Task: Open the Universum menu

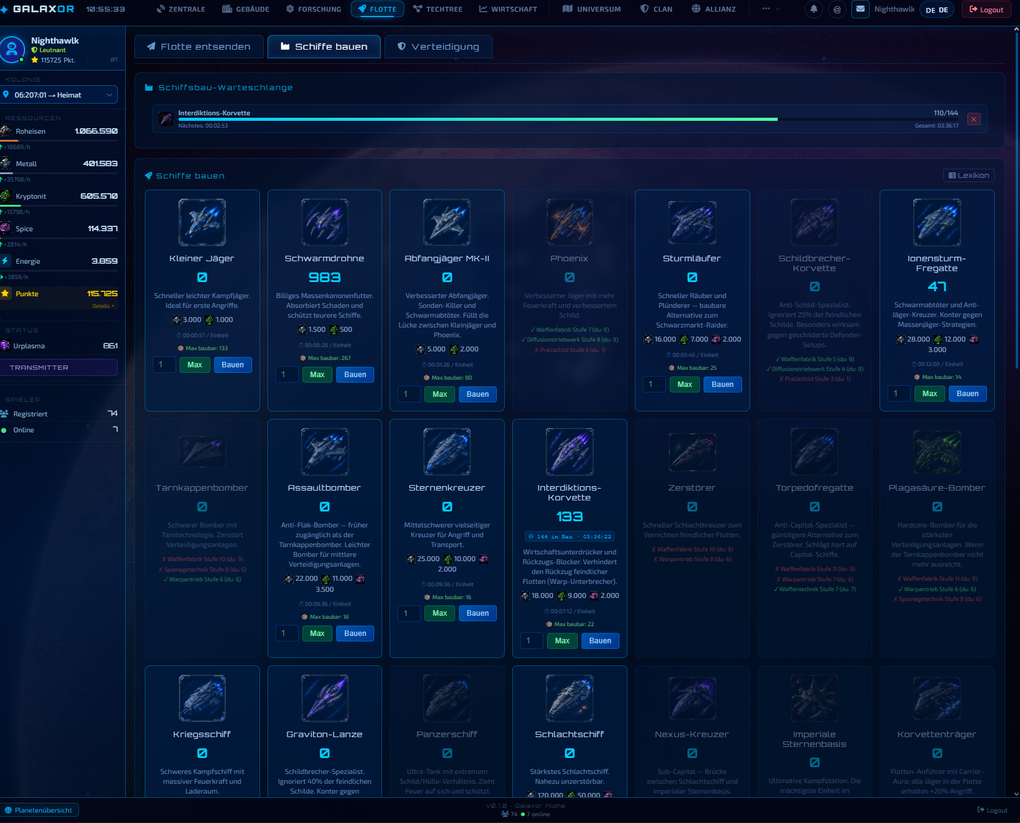Action: (592, 9)
